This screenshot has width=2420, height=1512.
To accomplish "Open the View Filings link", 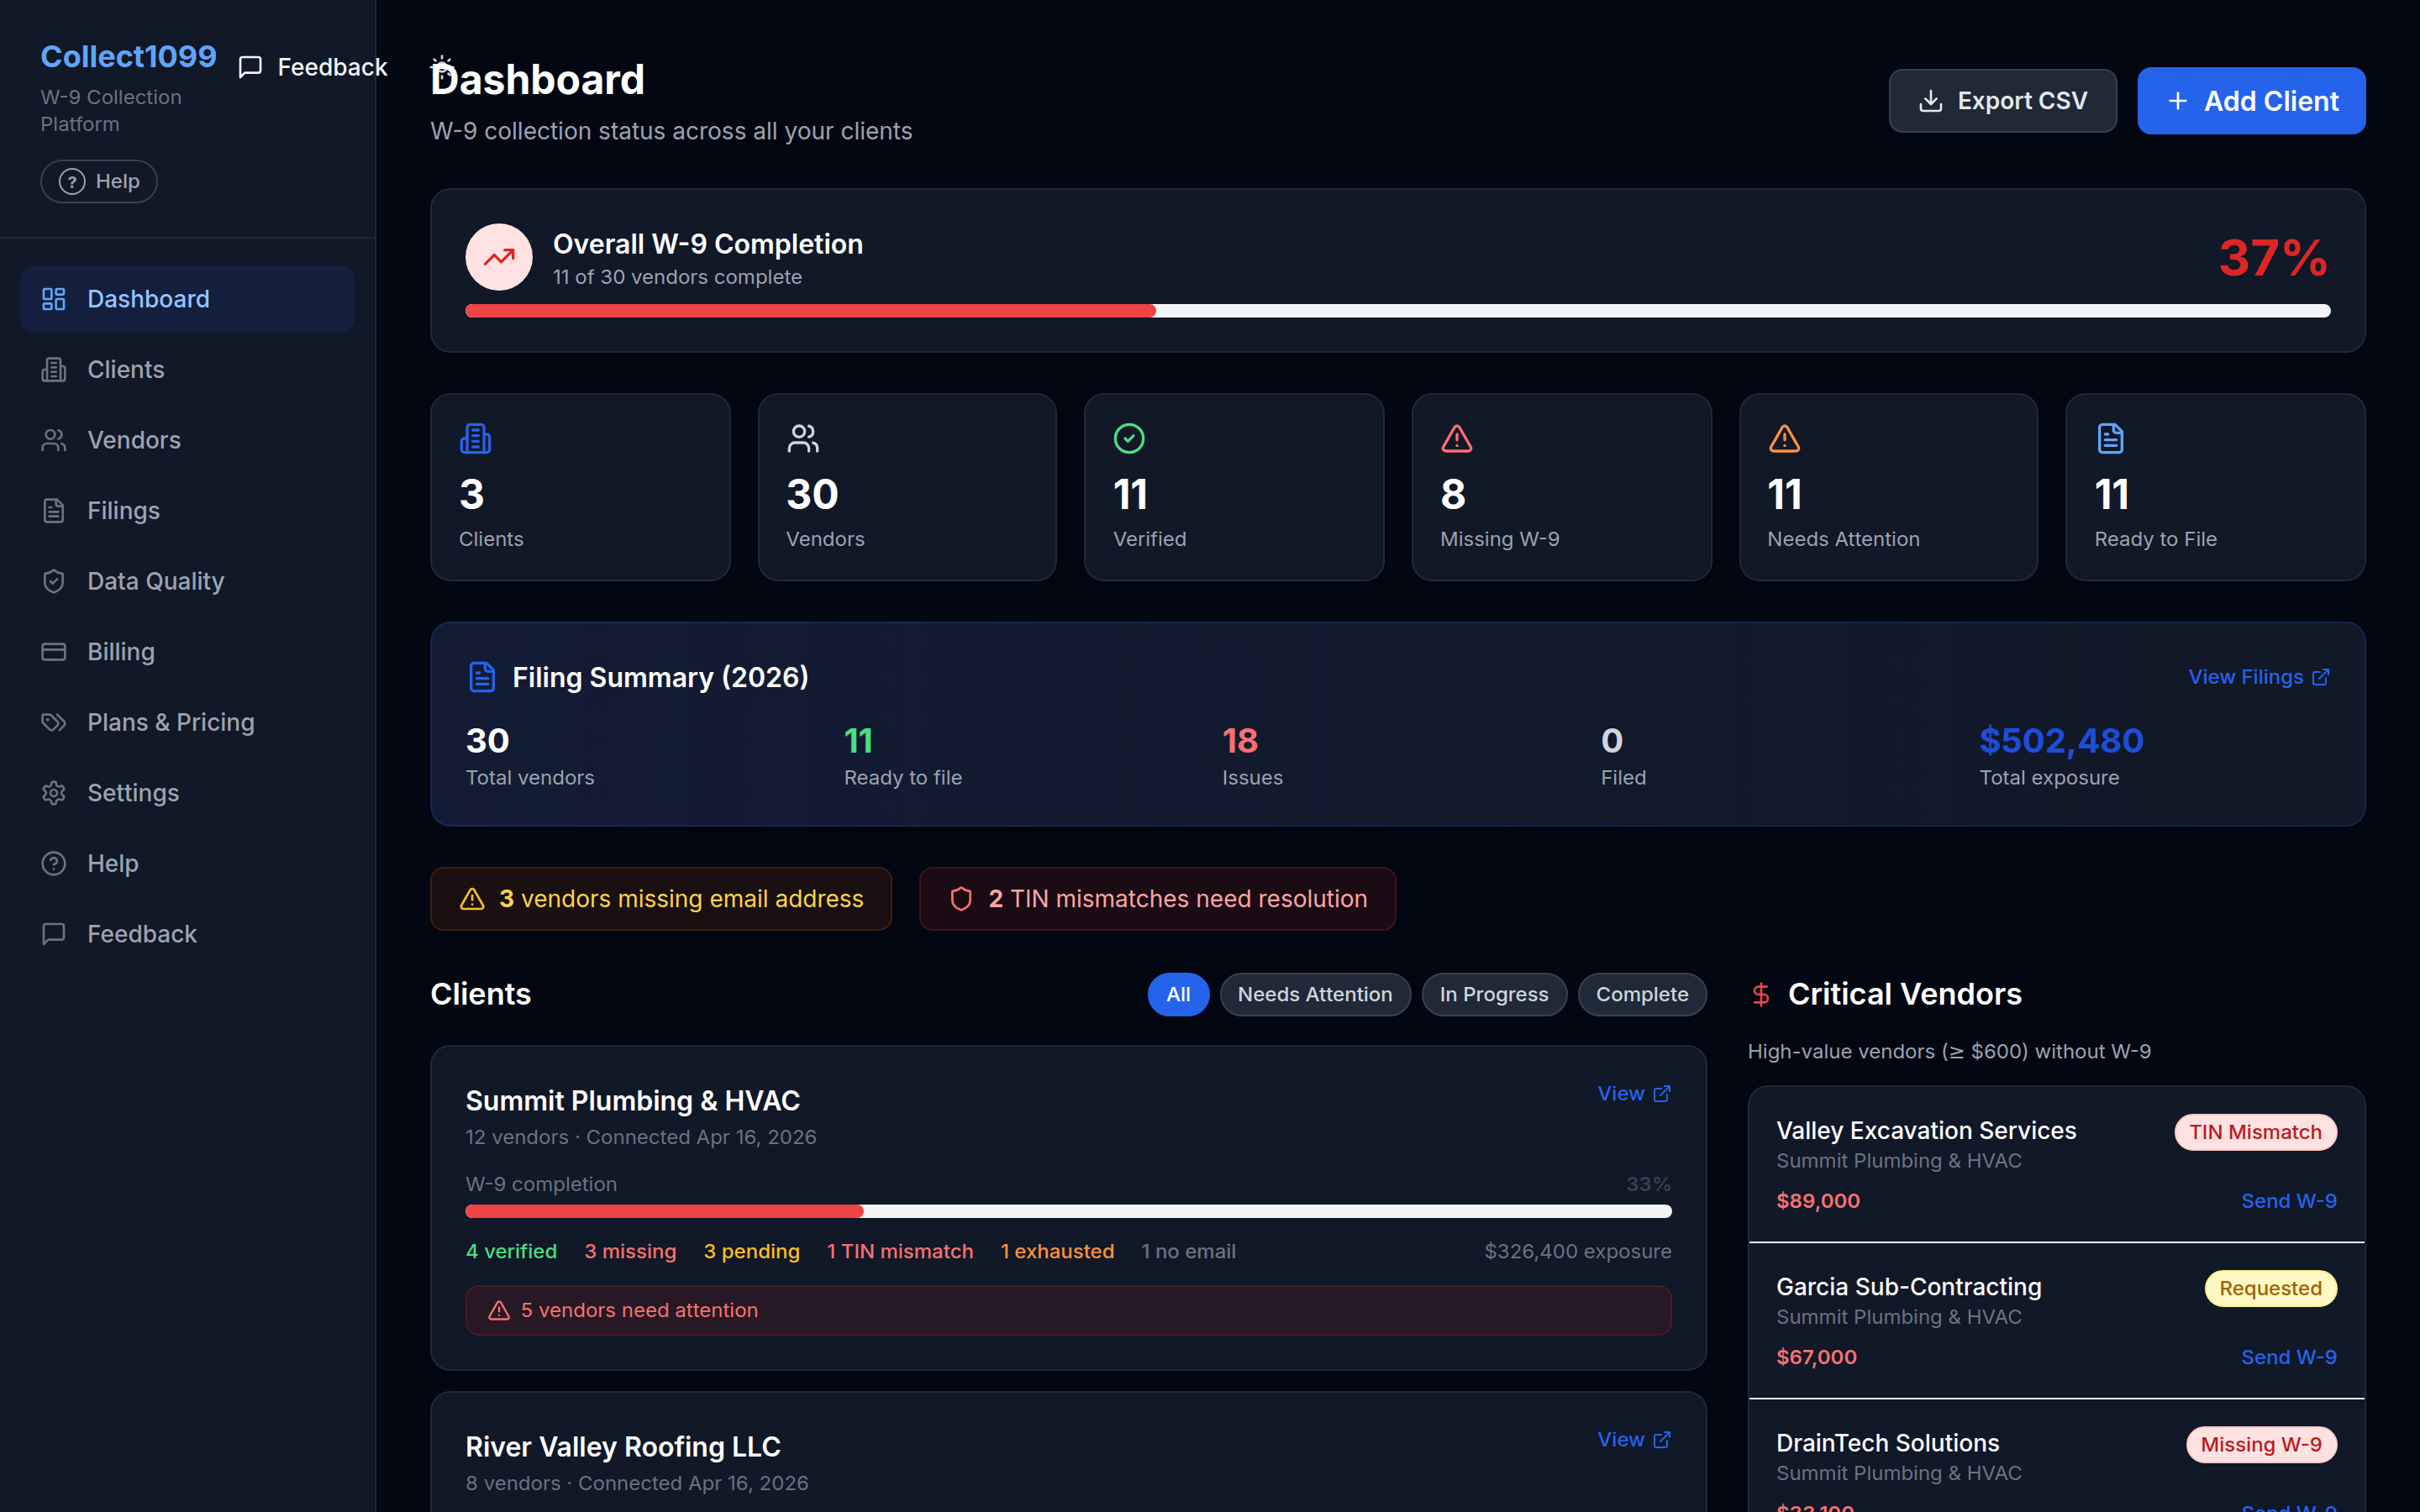I will click(2259, 677).
